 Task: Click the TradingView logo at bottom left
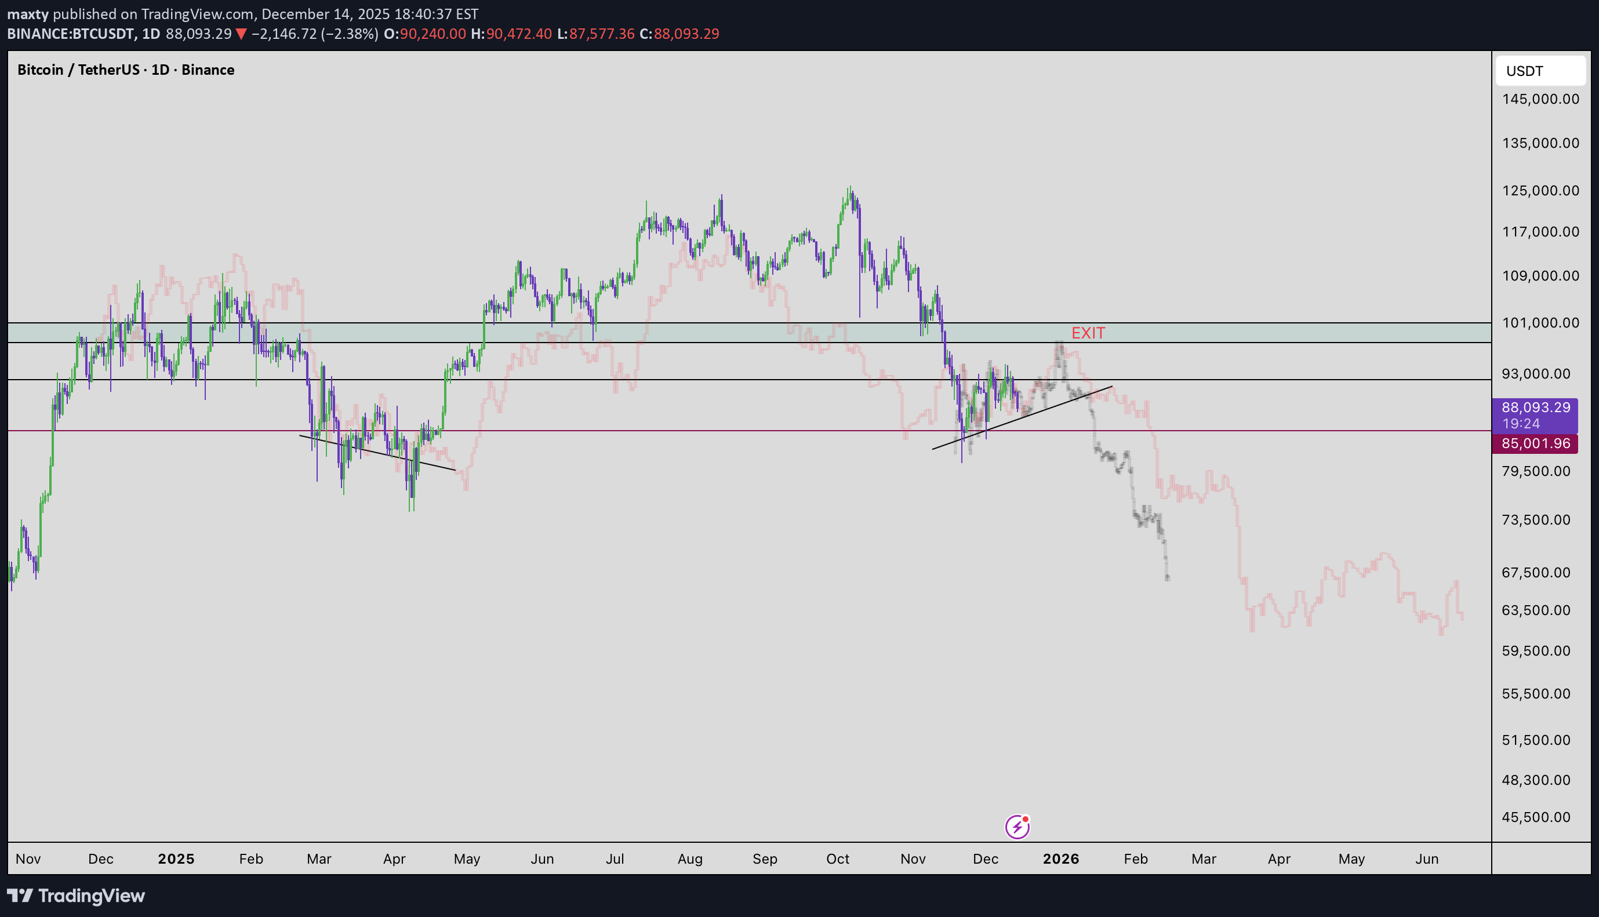[x=76, y=895]
